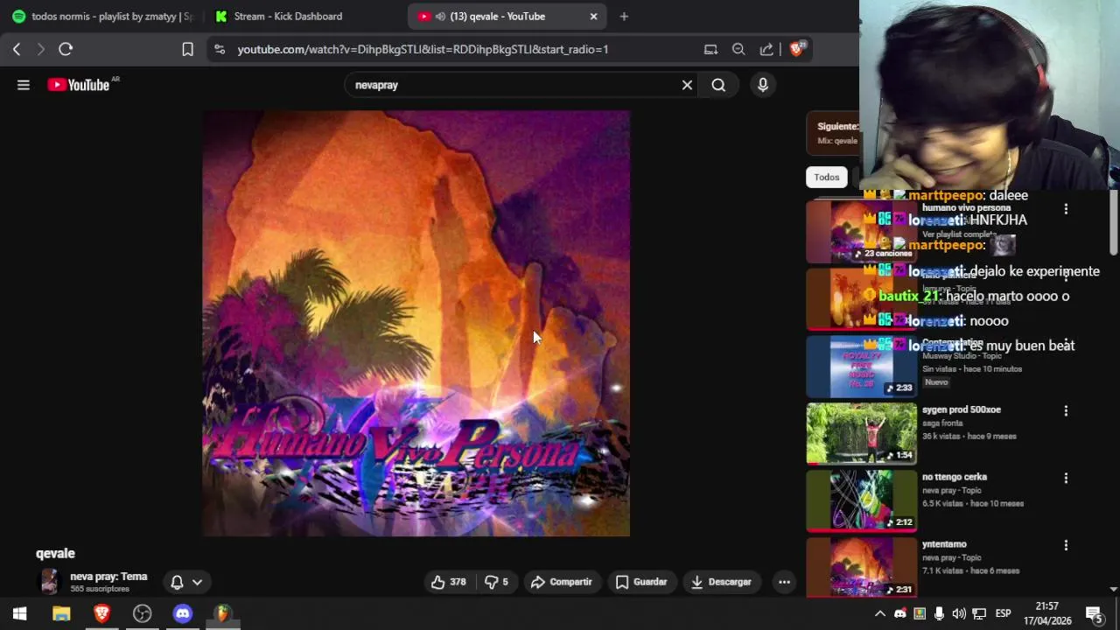Open the Royalty Free Music 2:33 thumbnail
The height and width of the screenshot is (630, 1120).
click(x=862, y=366)
